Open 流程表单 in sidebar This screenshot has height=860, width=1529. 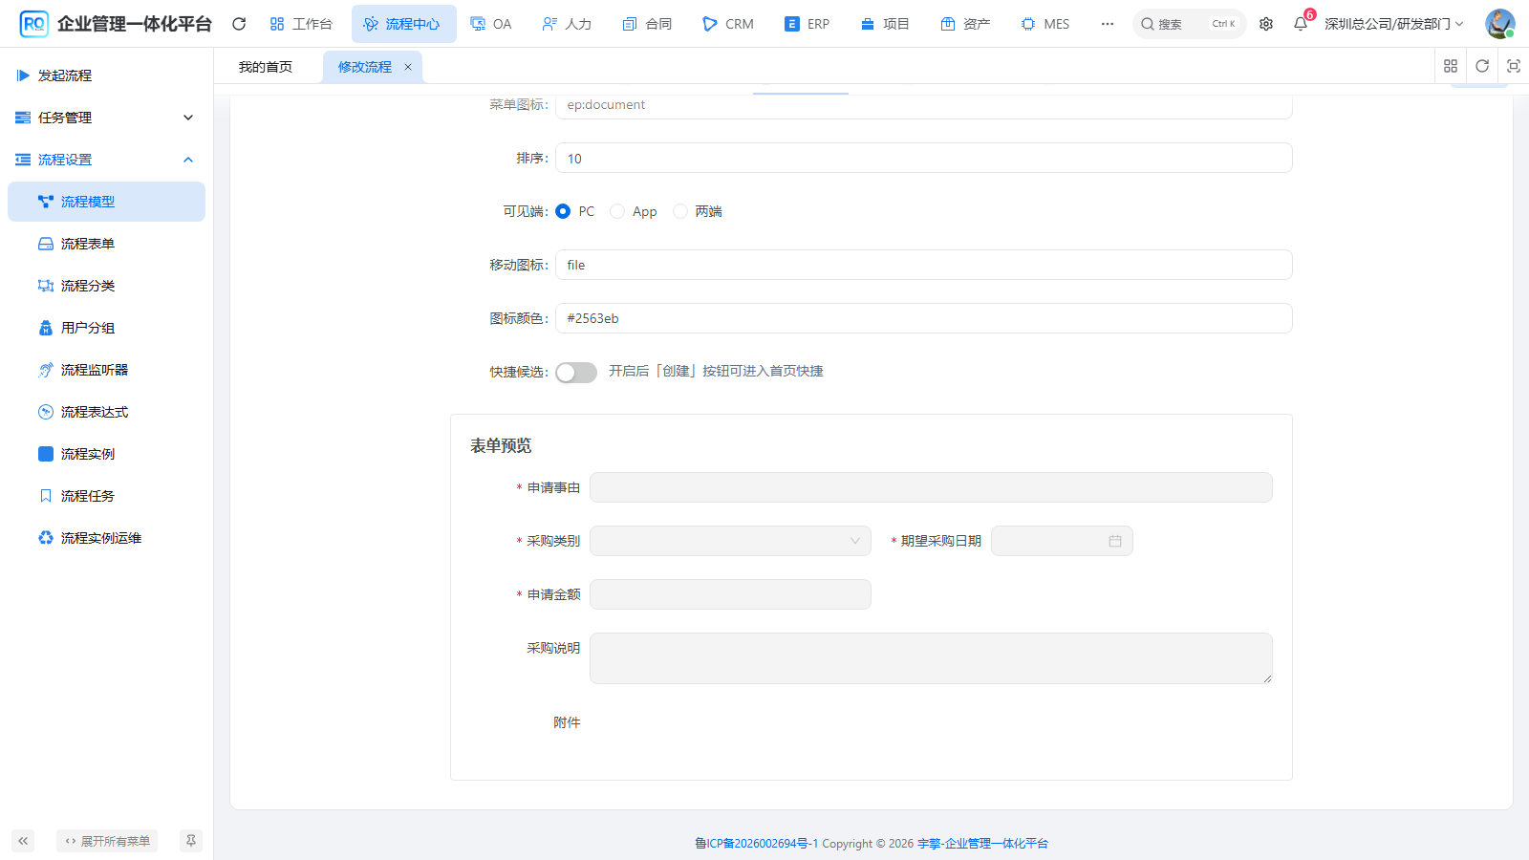[x=107, y=244]
